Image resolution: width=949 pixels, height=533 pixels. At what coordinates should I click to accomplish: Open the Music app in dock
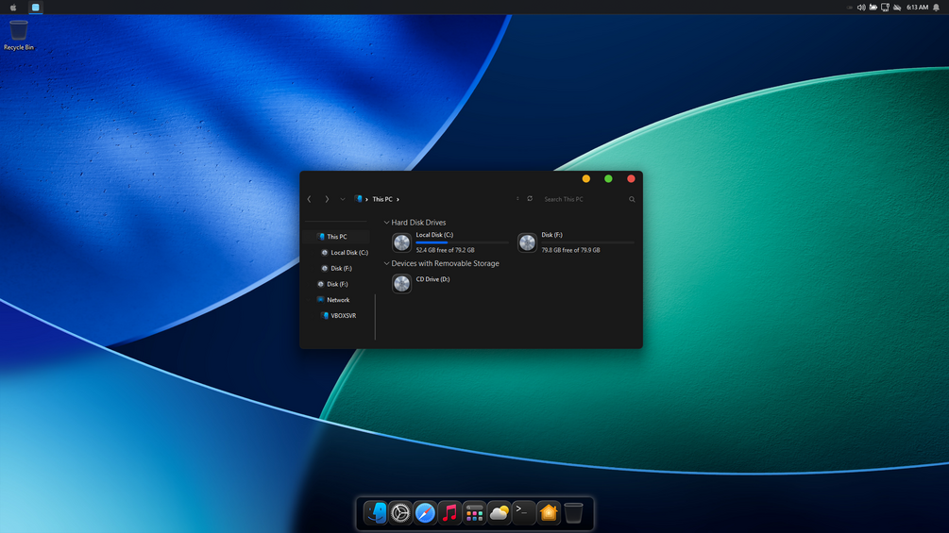449,513
